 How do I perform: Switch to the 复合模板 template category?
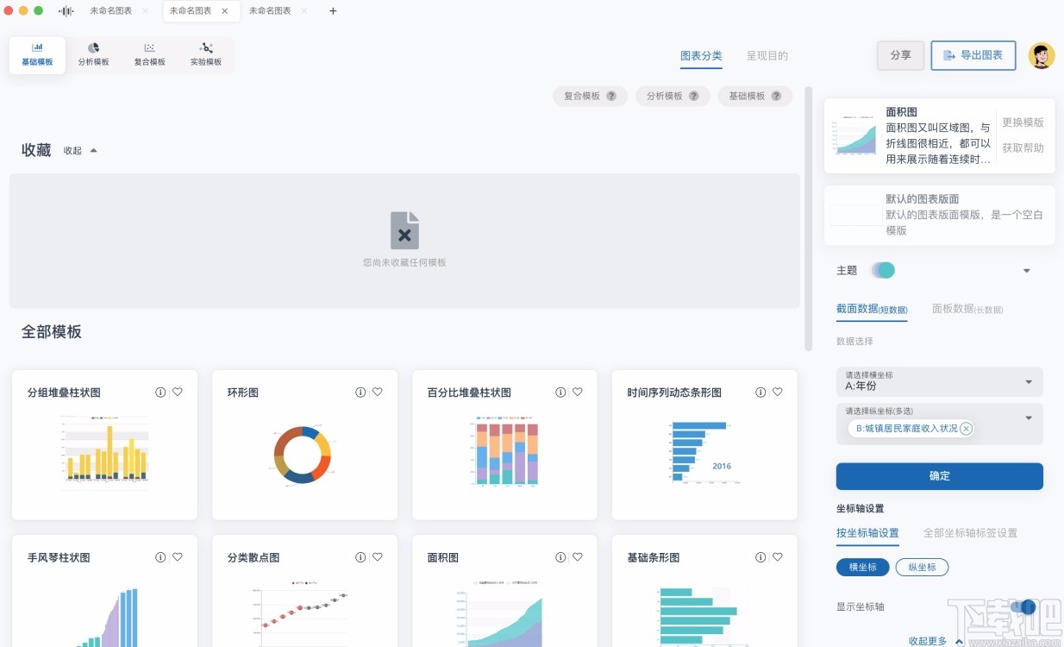click(x=149, y=54)
